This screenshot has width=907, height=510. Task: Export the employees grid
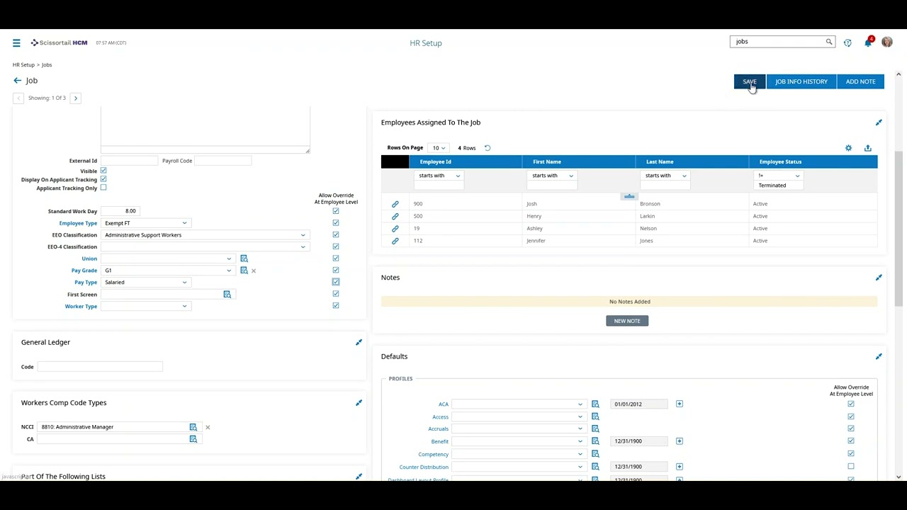pos(867,148)
